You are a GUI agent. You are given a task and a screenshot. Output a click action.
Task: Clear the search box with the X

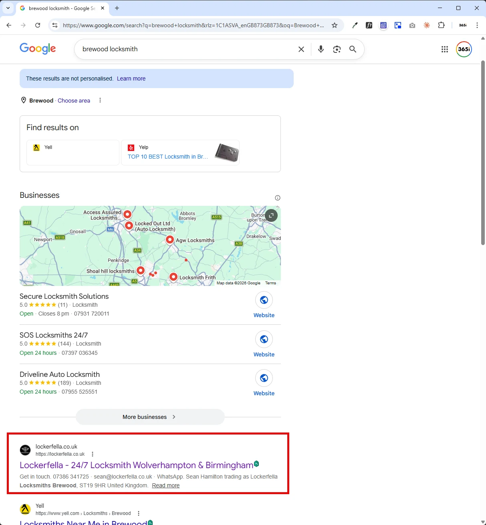click(301, 49)
